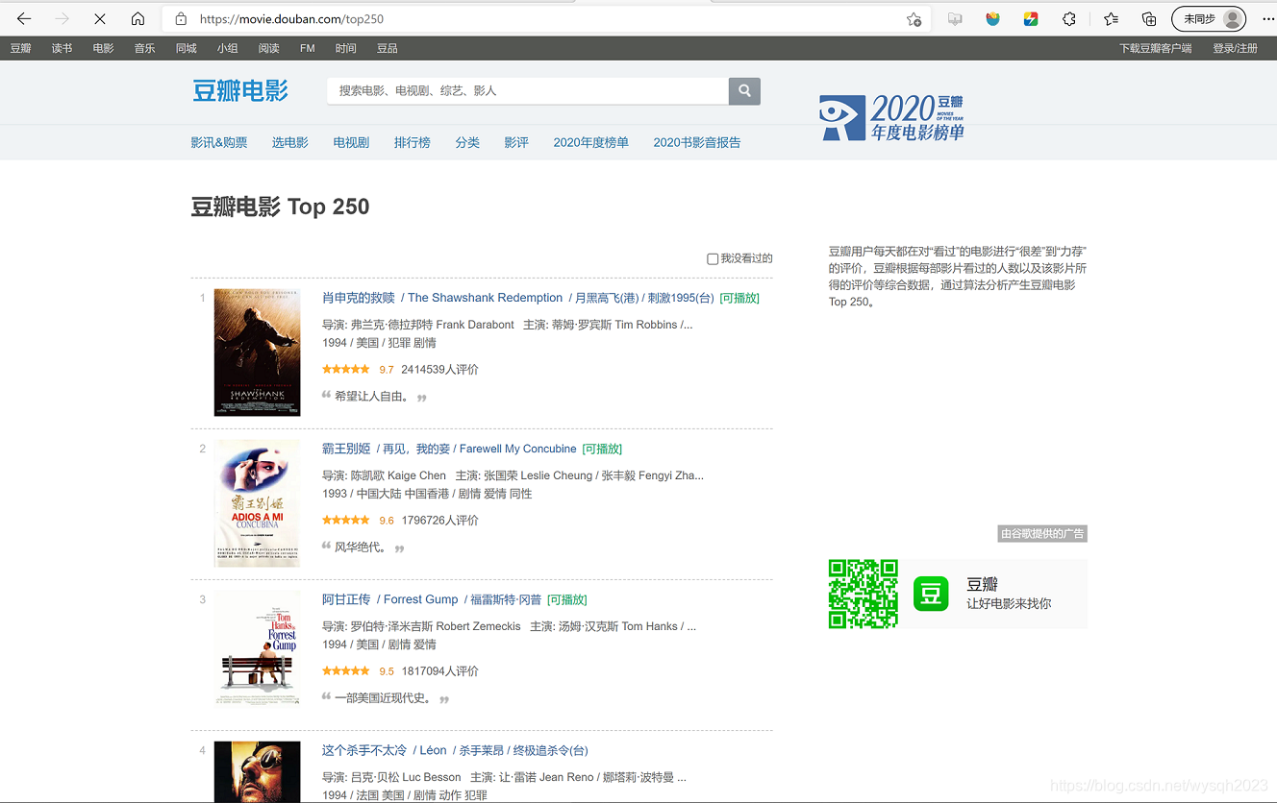The image size is (1277, 803).
Task: Click the 一部美国近现代史。 quote
Action: 384,698
